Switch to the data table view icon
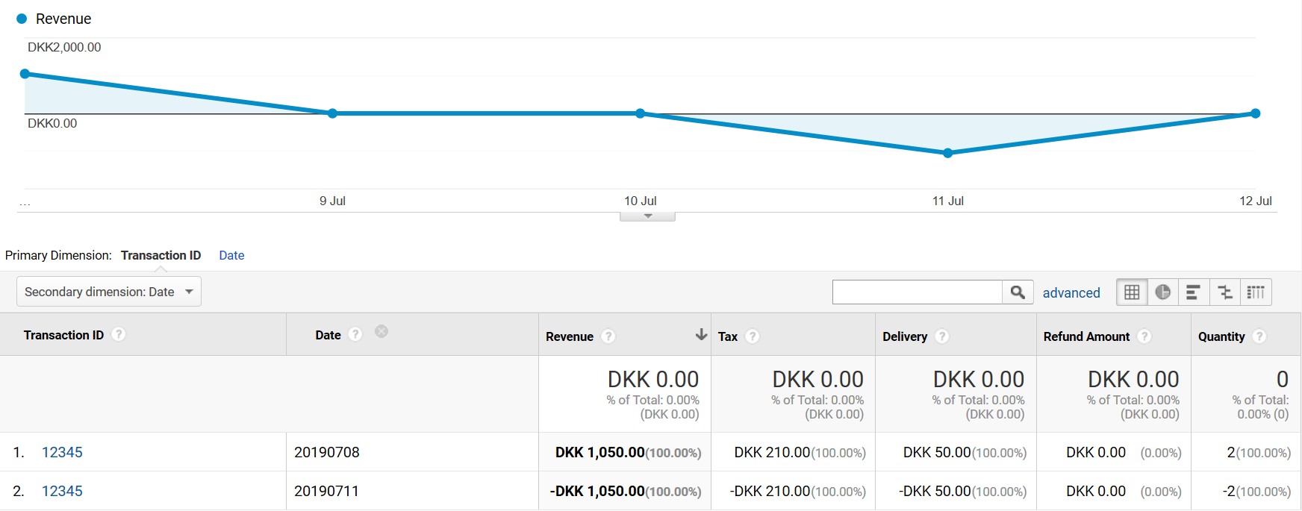The image size is (1302, 511). (x=1132, y=292)
